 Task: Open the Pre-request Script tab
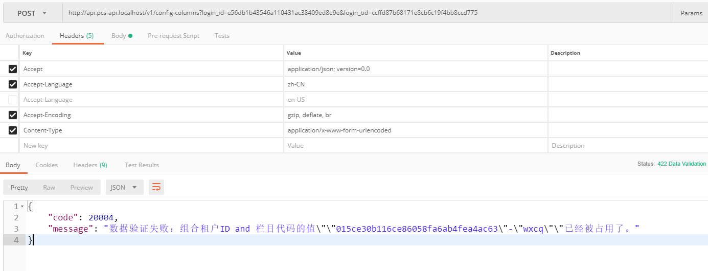173,36
